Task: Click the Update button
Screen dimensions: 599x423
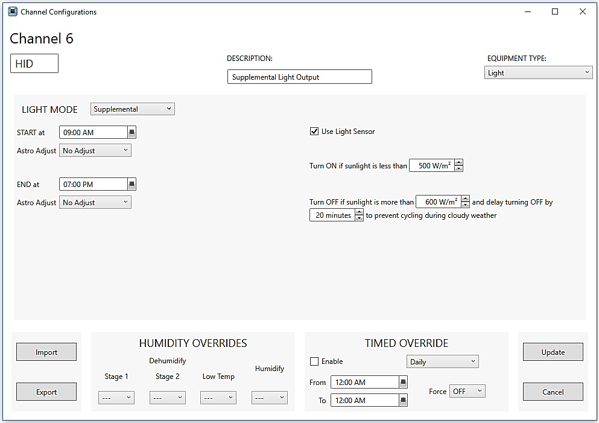Action: [x=553, y=352]
